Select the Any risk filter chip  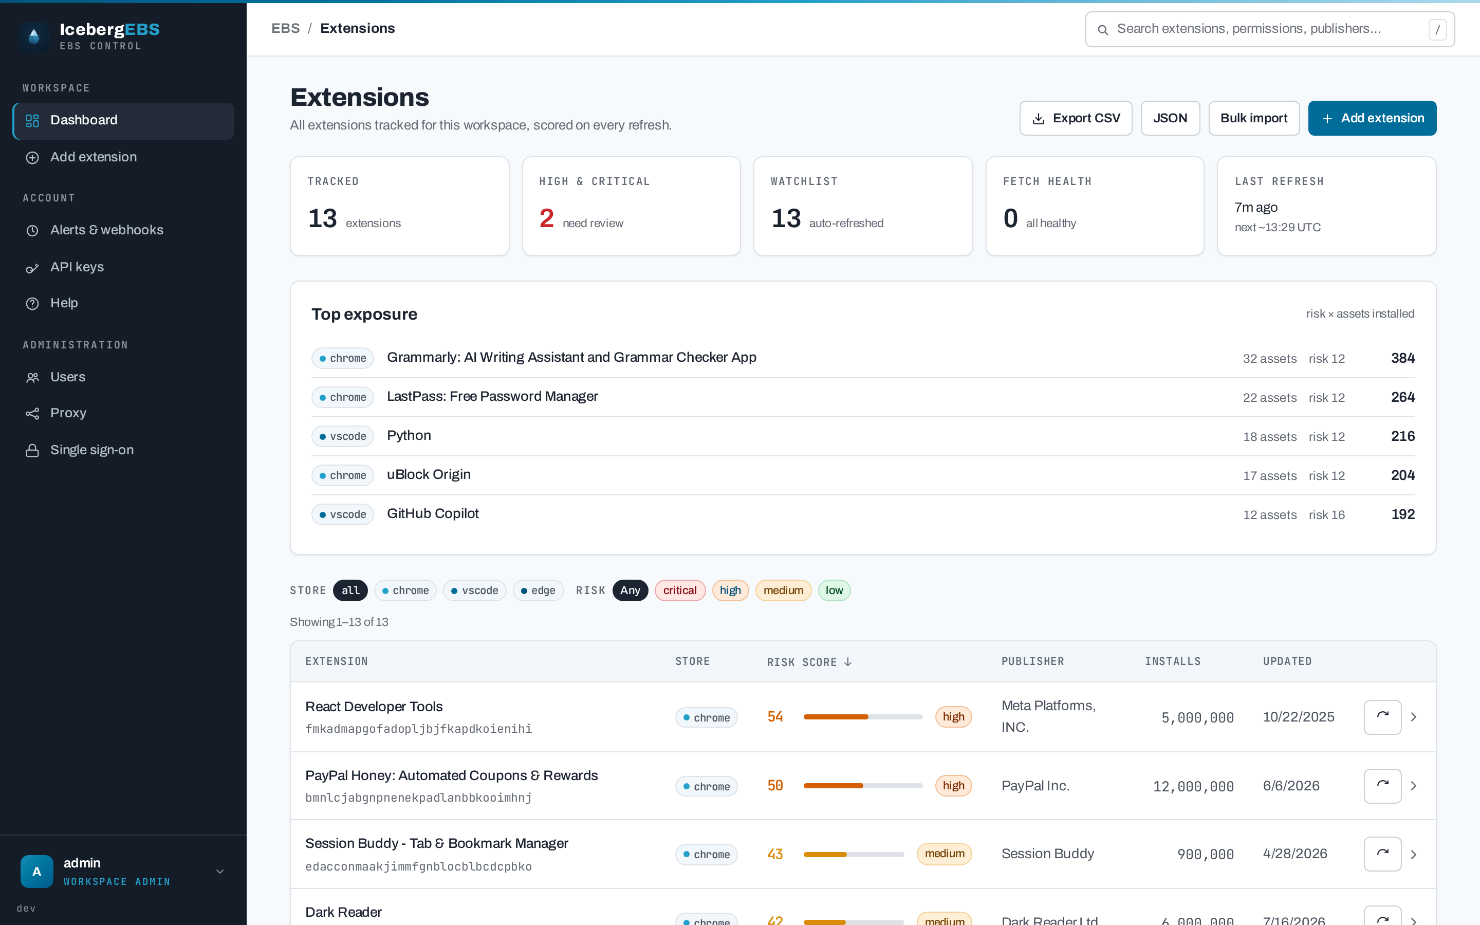(630, 590)
